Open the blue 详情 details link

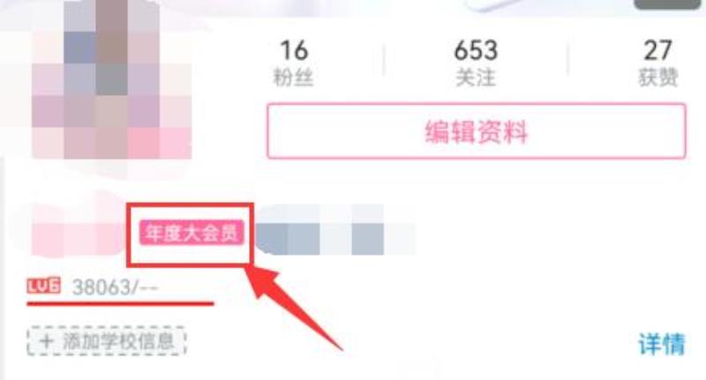[x=662, y=344]
